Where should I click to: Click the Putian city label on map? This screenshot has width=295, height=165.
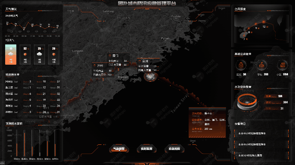click(x=165, y=38)
